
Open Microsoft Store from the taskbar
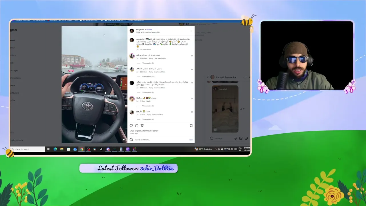click(x=68, y=149)
